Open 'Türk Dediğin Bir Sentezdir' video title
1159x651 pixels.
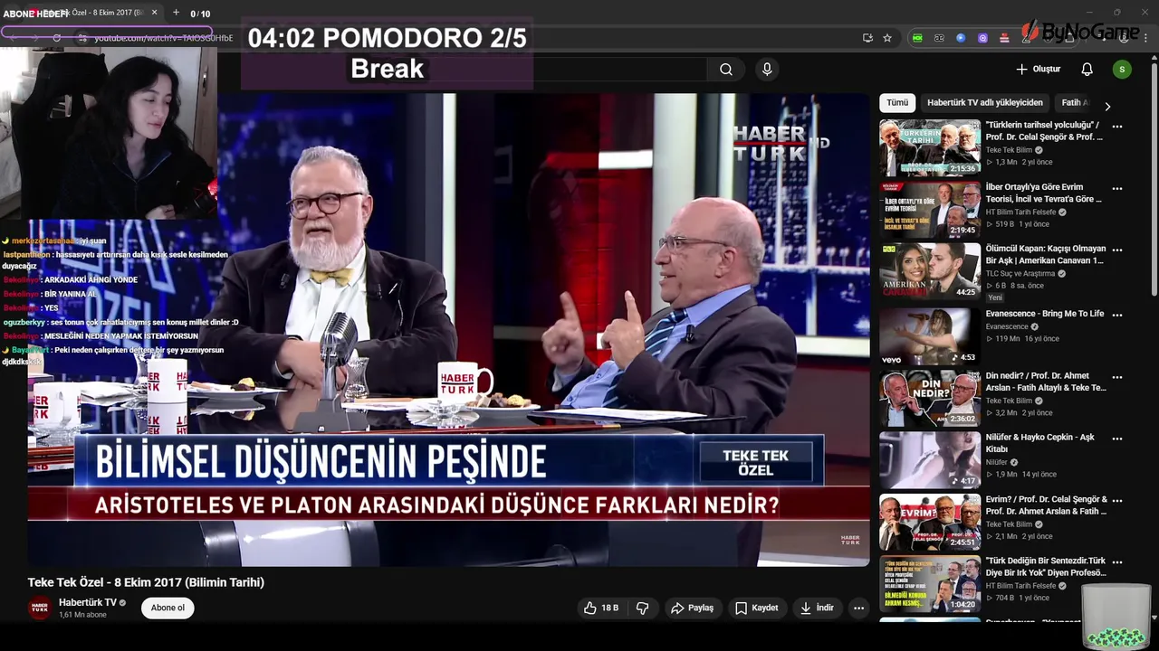pyautogui.click(x=1046, y=567)
